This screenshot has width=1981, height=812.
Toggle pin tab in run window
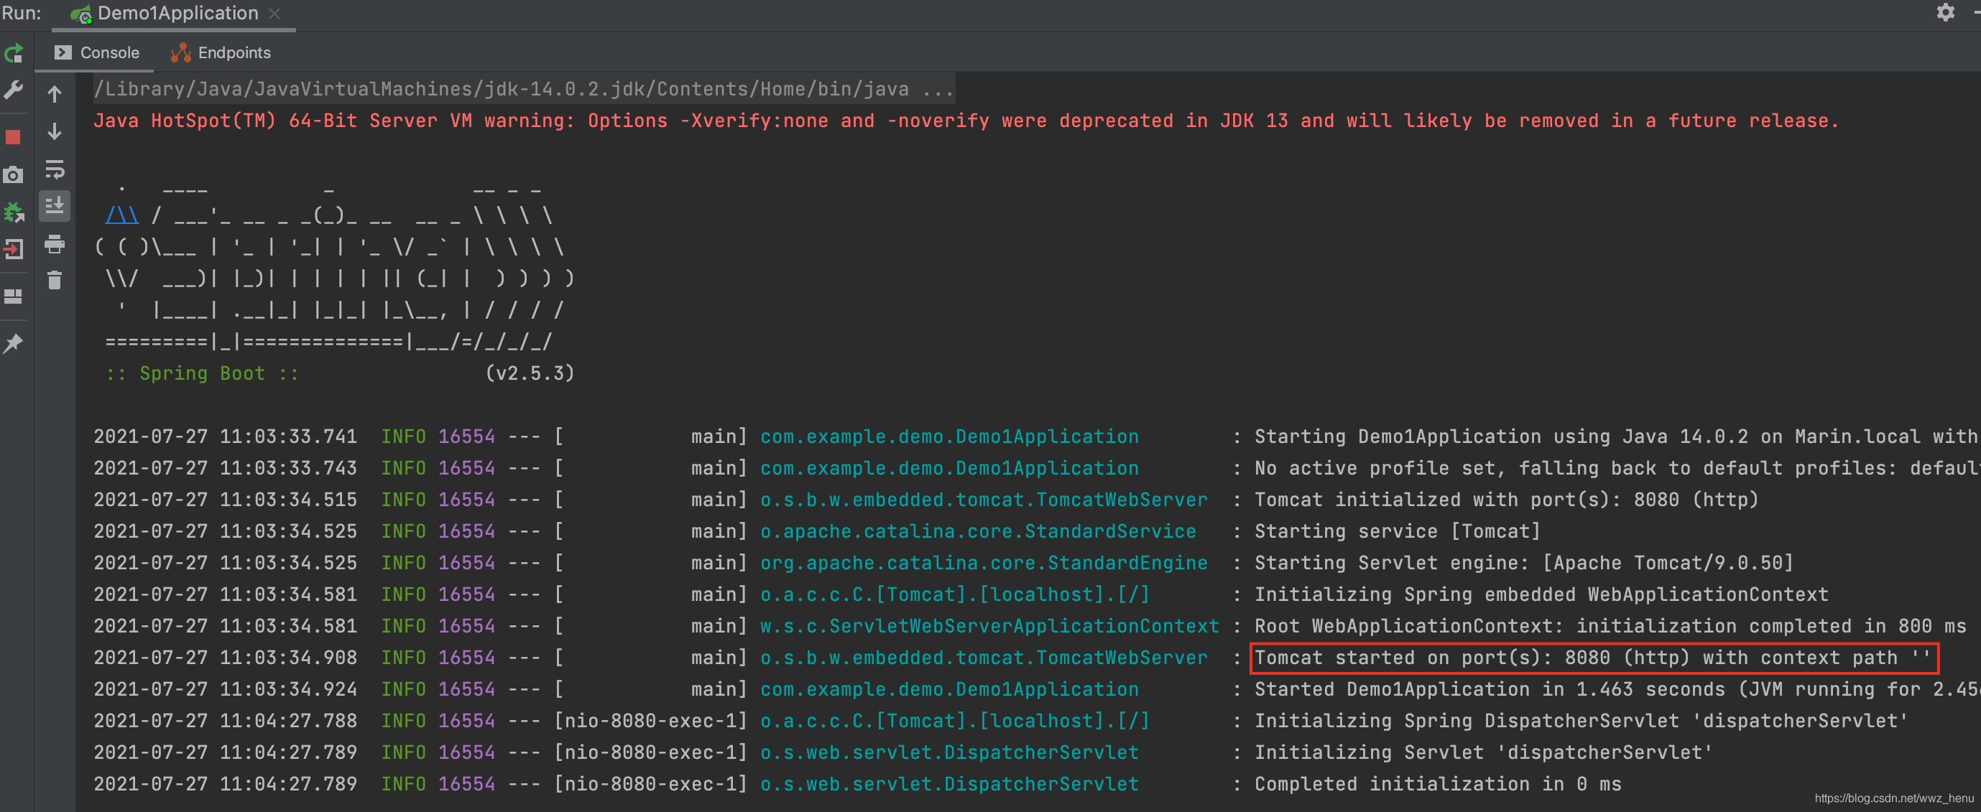[x=13, y=343]
